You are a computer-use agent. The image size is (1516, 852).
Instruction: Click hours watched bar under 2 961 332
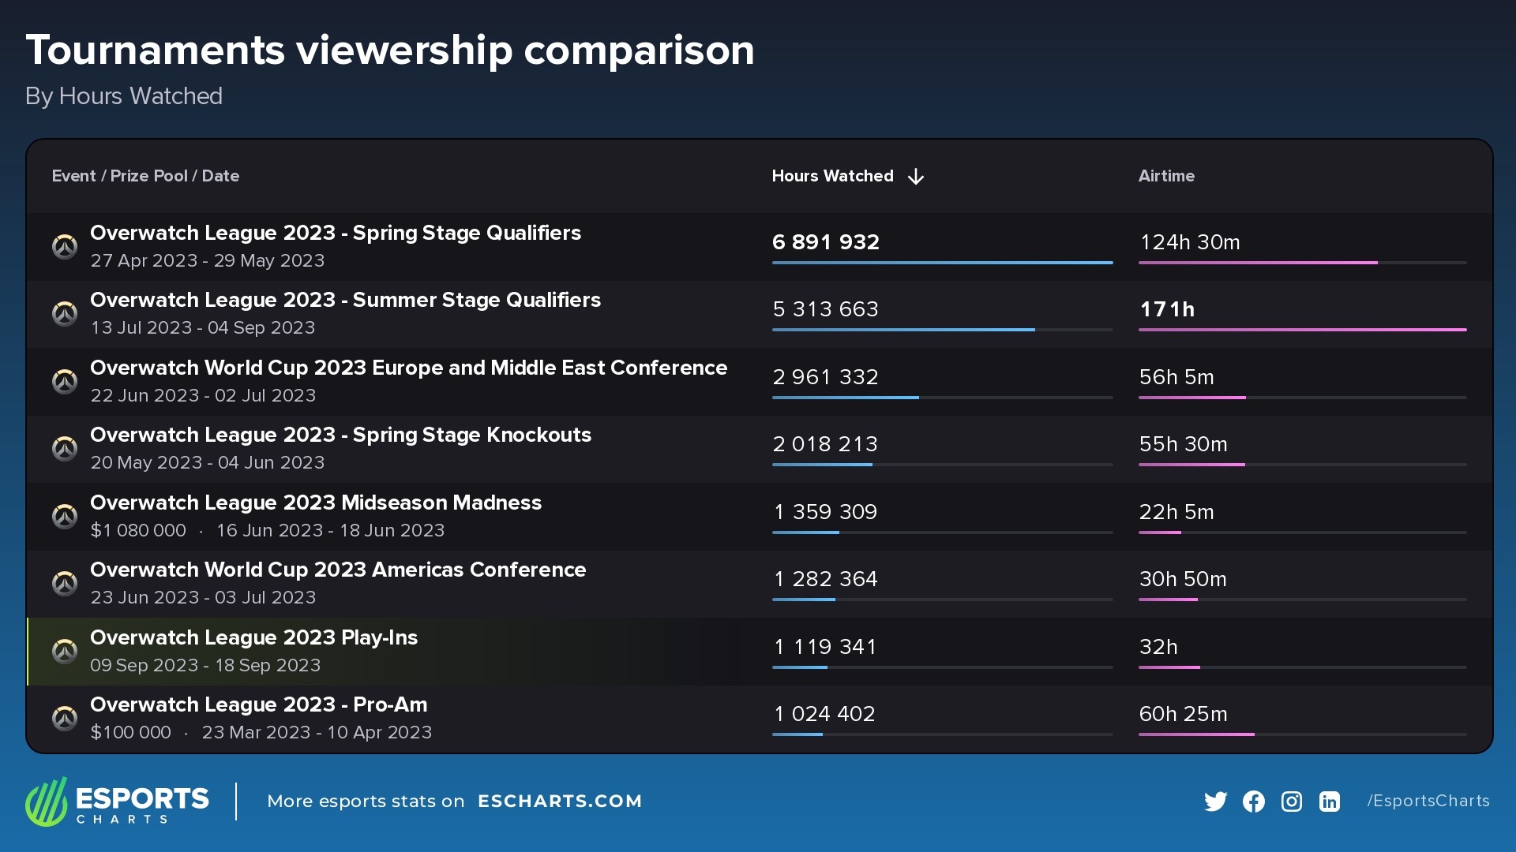click(942, 398)
